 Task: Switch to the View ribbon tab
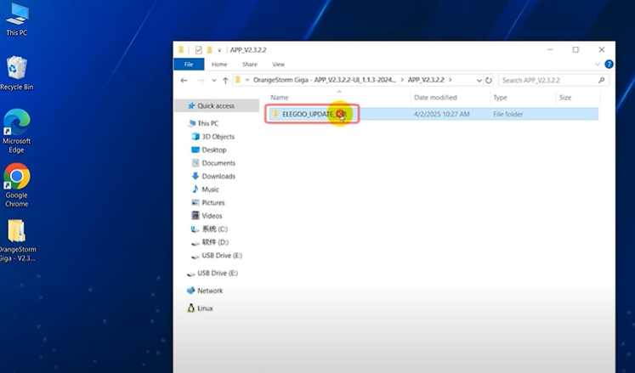[x=278, y=64]
